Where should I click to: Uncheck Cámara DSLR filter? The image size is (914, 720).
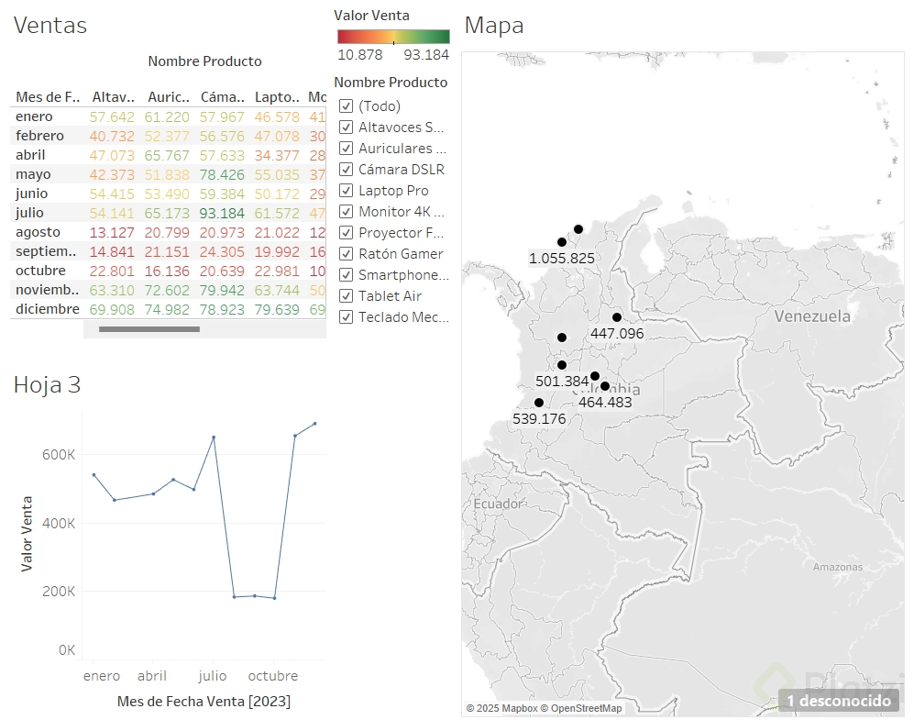pos(347,169)
